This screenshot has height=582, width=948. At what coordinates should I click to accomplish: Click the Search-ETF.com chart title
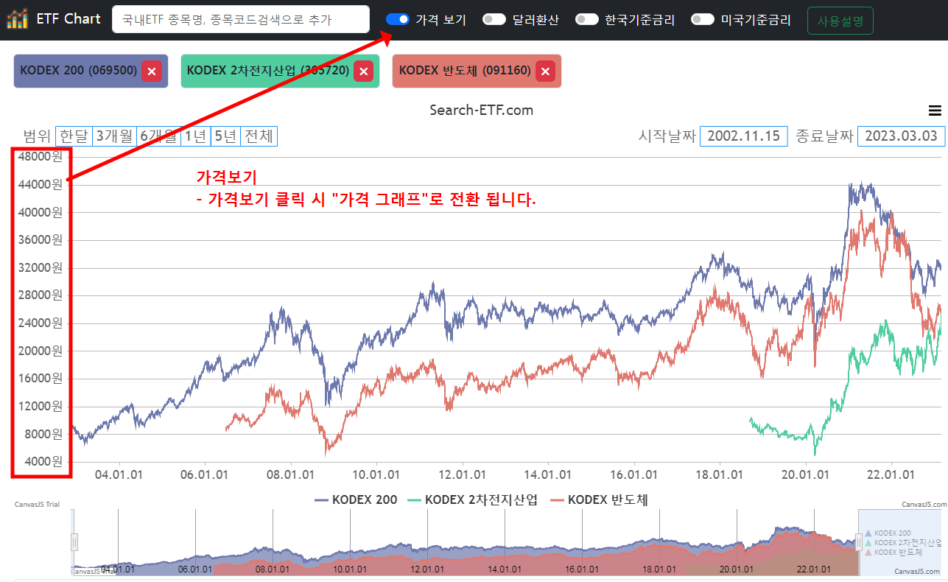pyautogui.click(x=481, y=111)
